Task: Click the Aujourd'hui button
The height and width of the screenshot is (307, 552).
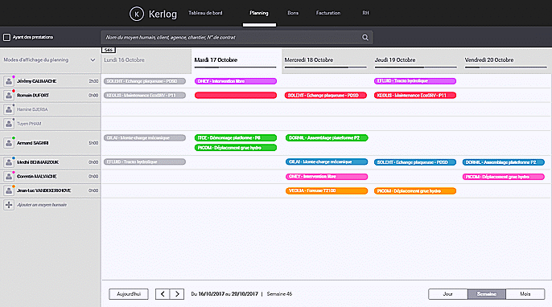Action: (x=129, y=294)
